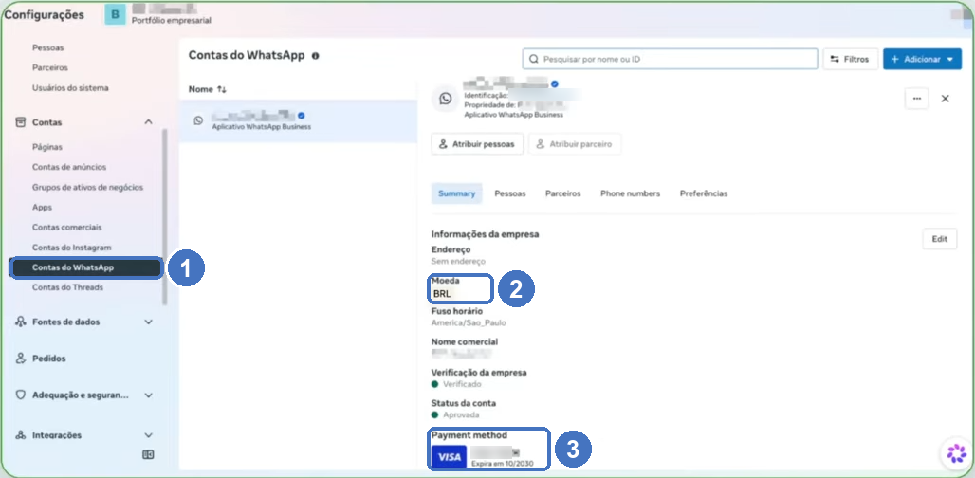Open the Filtros button
Viewport: 975px width, 478px height.
click(x=850, y=59)
